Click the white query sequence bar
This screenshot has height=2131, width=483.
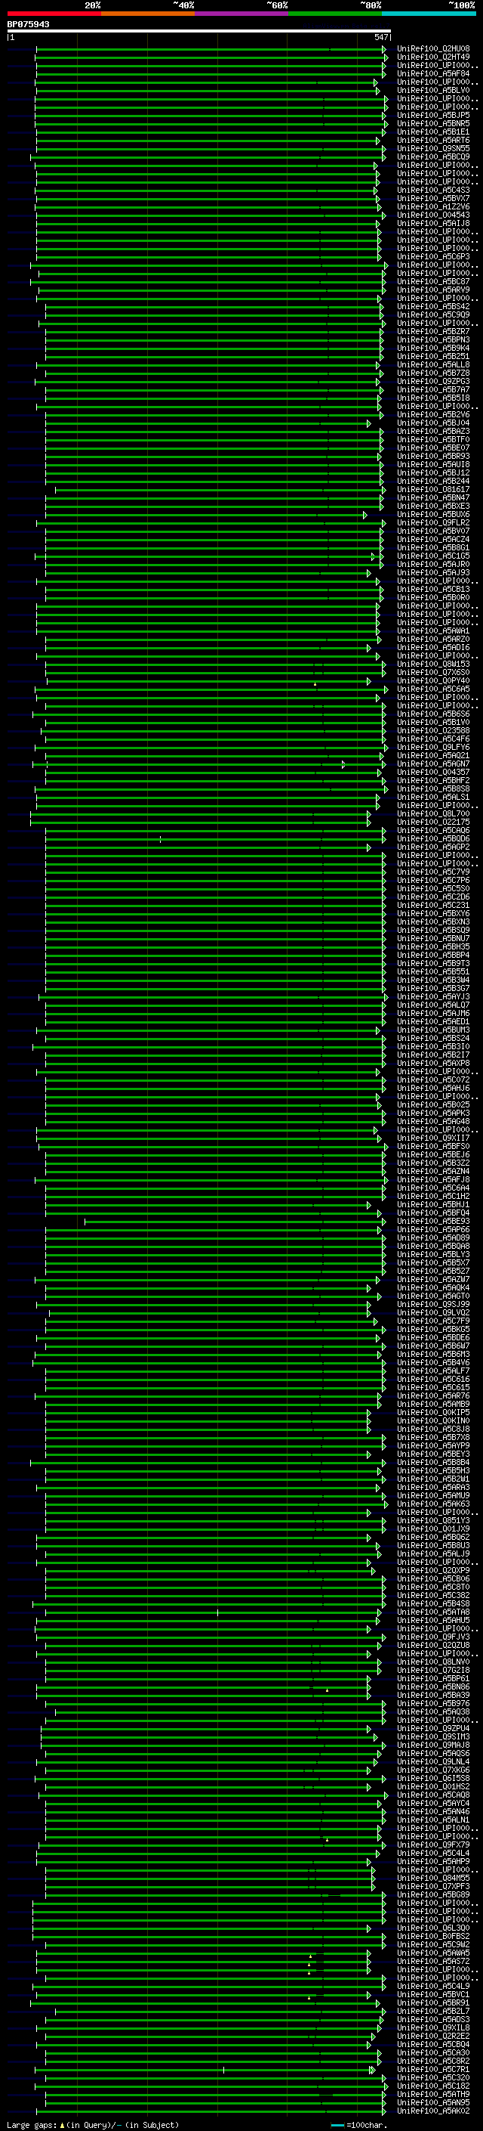pos(199,30)
